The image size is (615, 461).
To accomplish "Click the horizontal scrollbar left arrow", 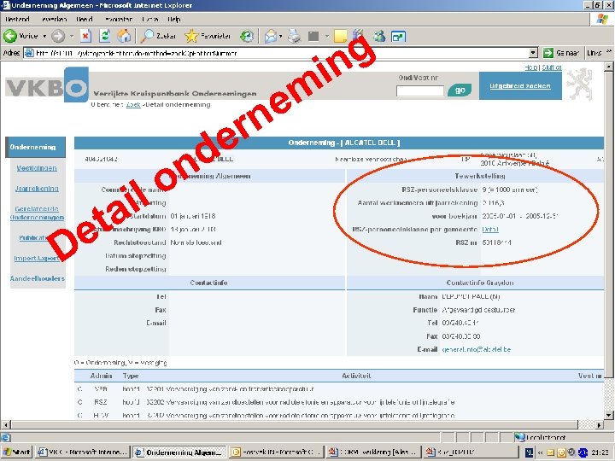I will [x=5, y=424].
